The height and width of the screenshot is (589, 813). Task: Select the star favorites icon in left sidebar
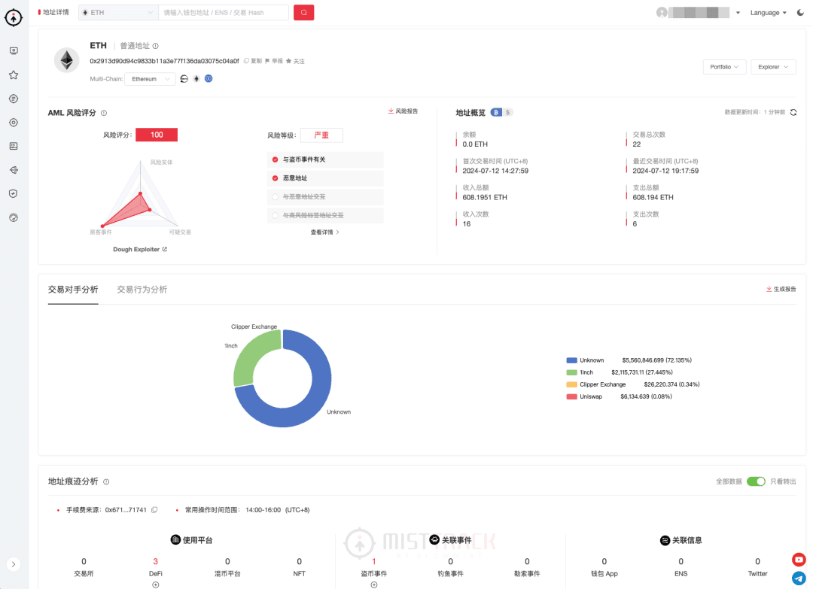13,74
